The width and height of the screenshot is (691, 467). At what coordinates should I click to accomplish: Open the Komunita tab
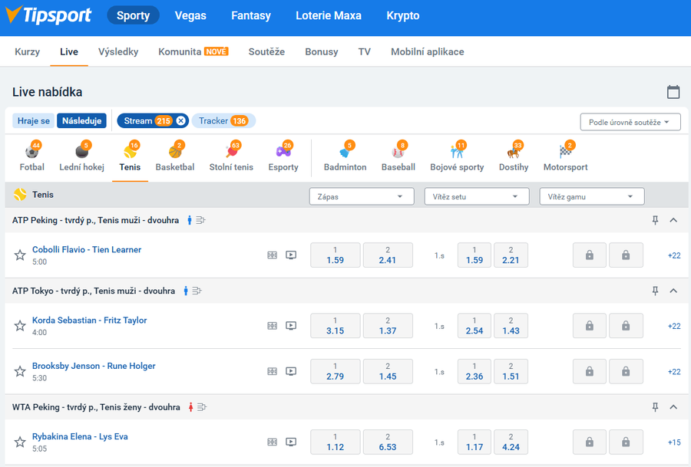point(193,51)
